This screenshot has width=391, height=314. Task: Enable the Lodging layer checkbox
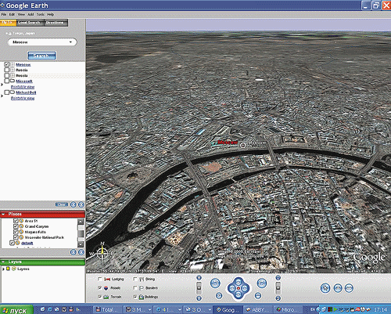(99, 279)
